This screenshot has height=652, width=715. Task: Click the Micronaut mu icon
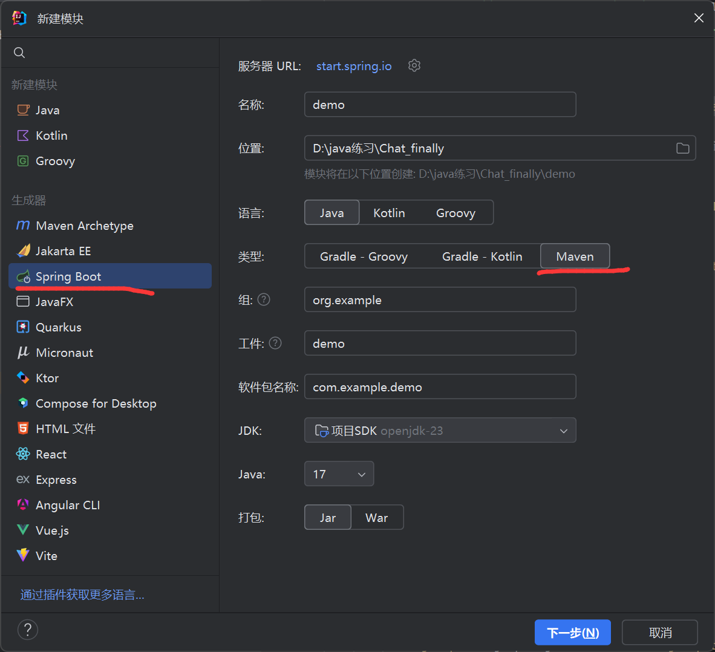23,353
